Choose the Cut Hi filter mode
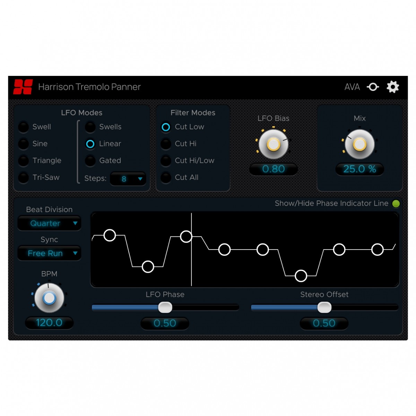Screen dimensions: 416x416 (166, 144)
